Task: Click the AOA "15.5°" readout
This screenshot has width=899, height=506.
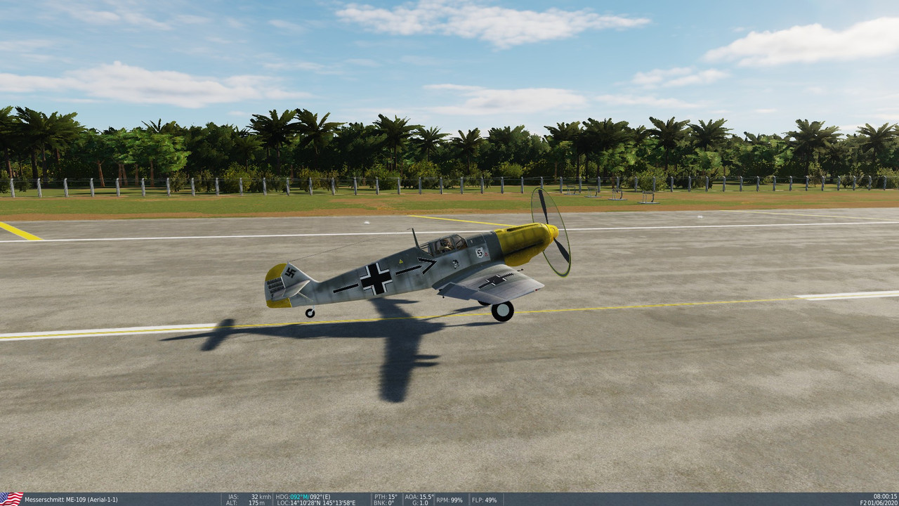Action: [x=428, y=497]
